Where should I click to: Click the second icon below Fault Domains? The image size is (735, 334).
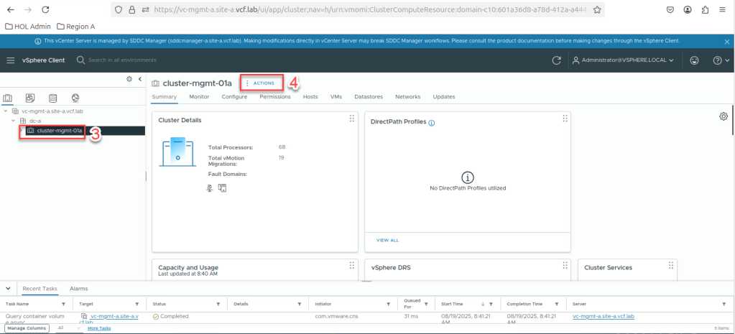(223, 188)
